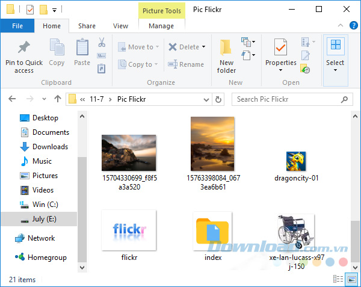Switch to details view in status bar
This screenshot has height=287, width=361.
[x=339, y=279]
